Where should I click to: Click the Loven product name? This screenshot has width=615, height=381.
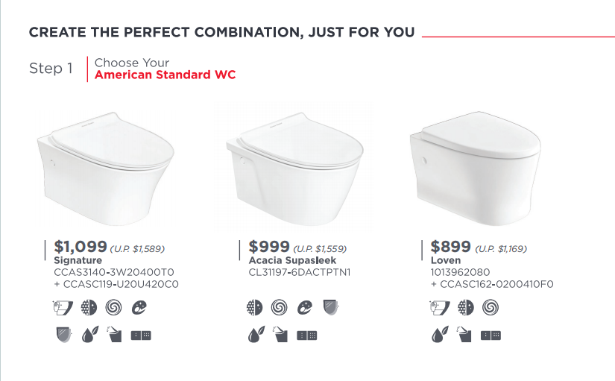pos(446,260)
